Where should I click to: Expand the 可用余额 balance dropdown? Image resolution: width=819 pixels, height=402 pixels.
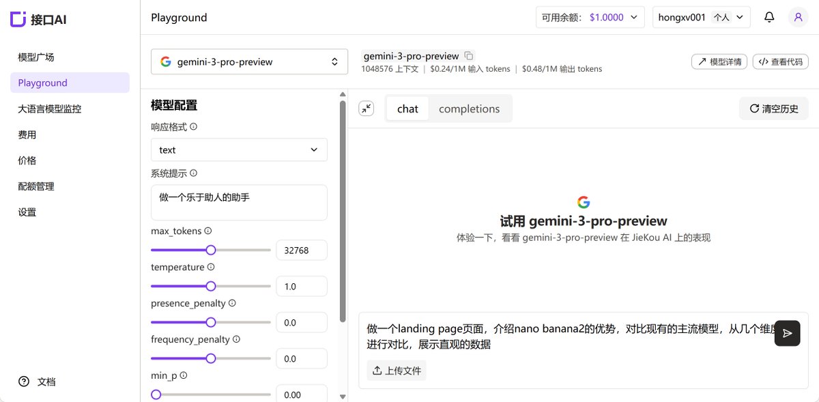pyautogui.click(x=590, y=18)
